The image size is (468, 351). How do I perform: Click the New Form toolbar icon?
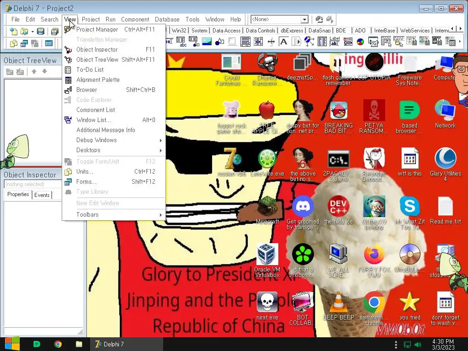[x=48, y=43]
